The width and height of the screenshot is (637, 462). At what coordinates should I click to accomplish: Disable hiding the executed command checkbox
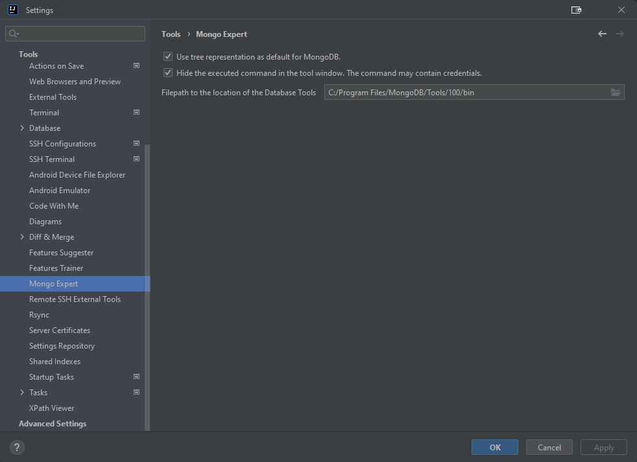tap(168, 73)
